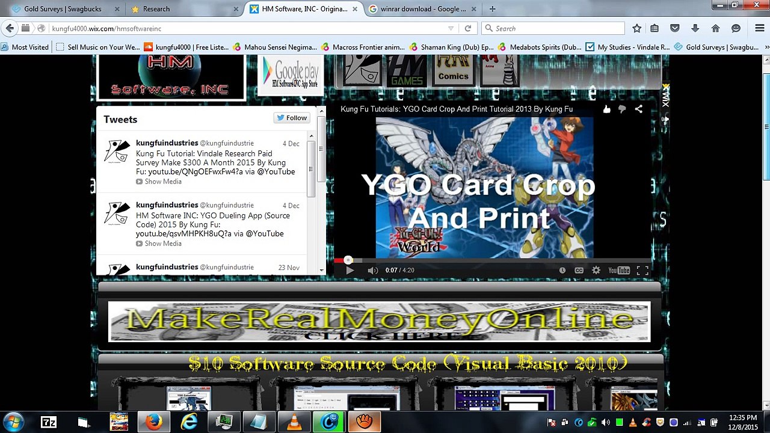The height and width of the screenshot is (433, 770).
Task: Click the @YouTube mention in the first tweet
Action: pos(276,171)
